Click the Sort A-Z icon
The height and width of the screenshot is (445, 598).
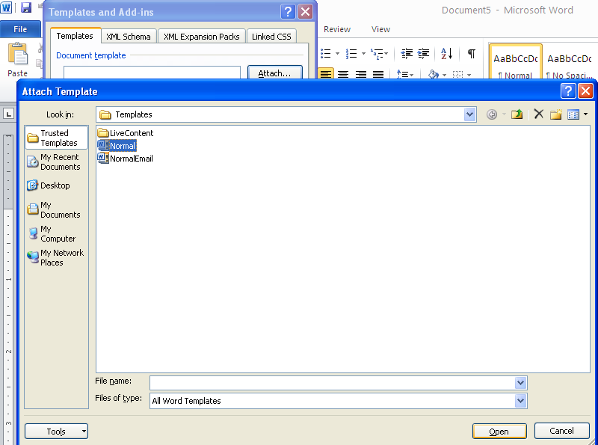tap(446, 53)
